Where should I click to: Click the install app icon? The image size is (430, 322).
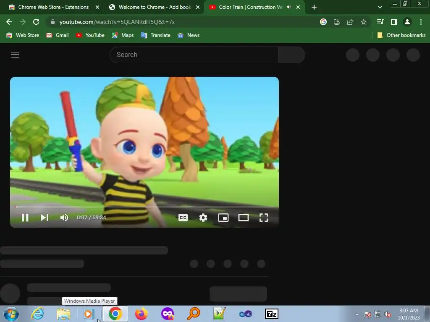337,22
